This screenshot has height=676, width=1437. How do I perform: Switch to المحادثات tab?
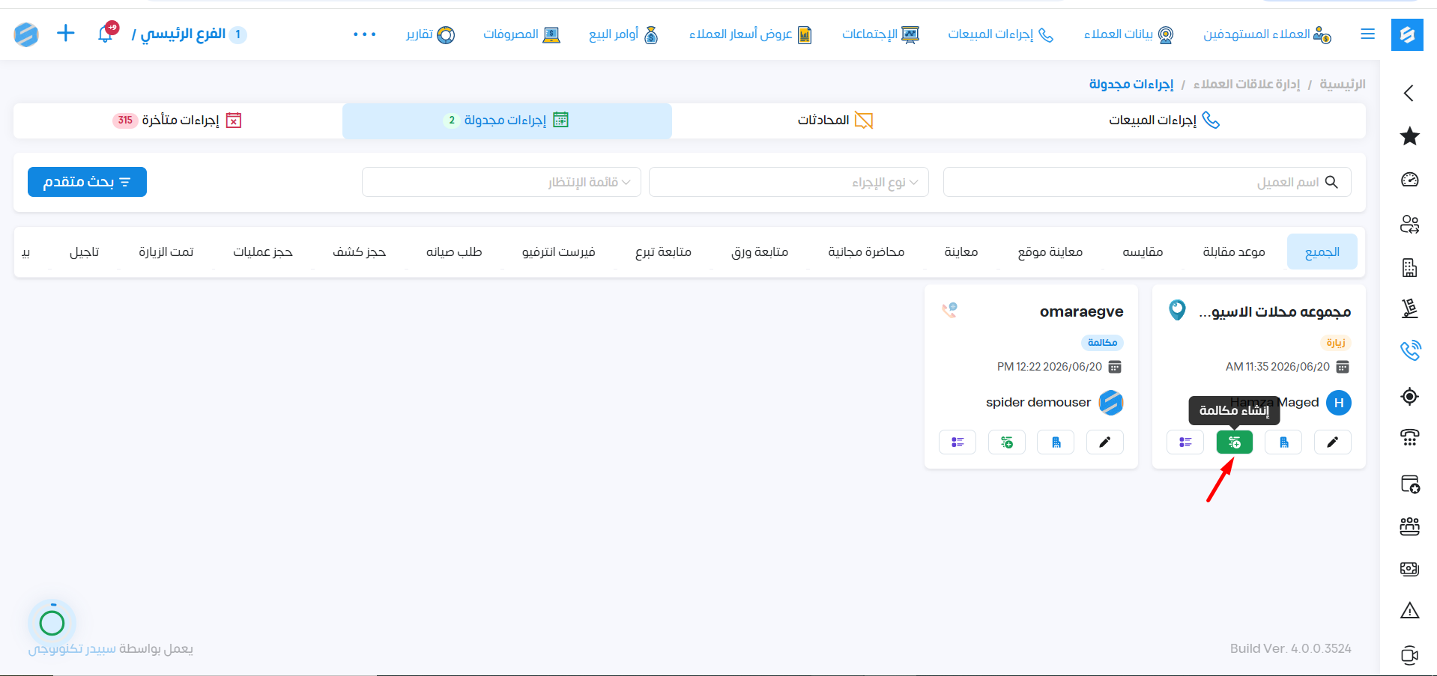click(835, 121)
